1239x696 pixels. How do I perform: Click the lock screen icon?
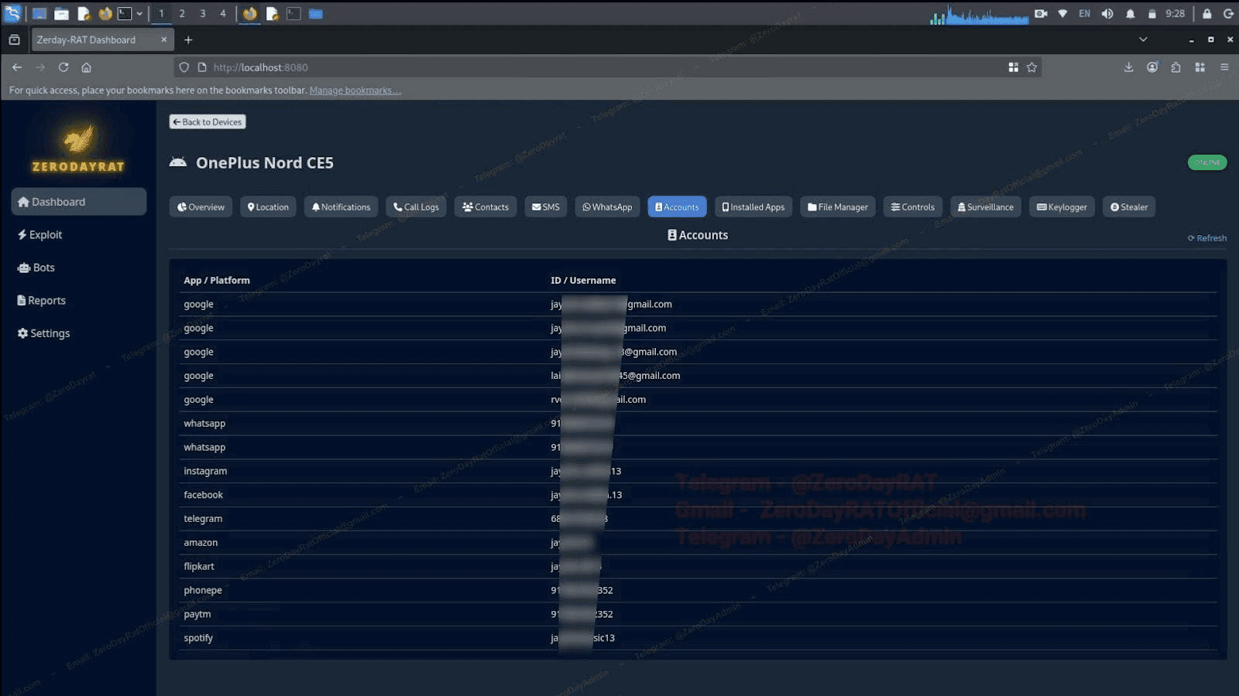(x=1206, y=13)
